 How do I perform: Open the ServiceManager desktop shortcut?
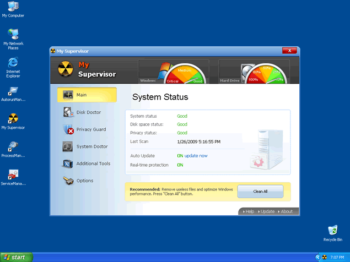[x=13, y=174]
